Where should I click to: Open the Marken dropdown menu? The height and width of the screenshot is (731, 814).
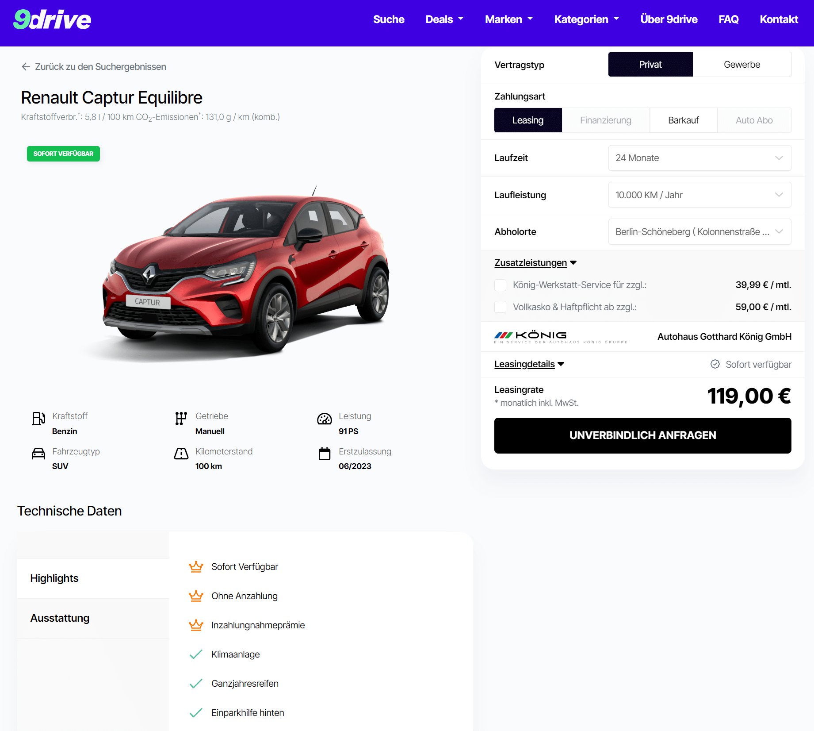(x=509, y=19)
